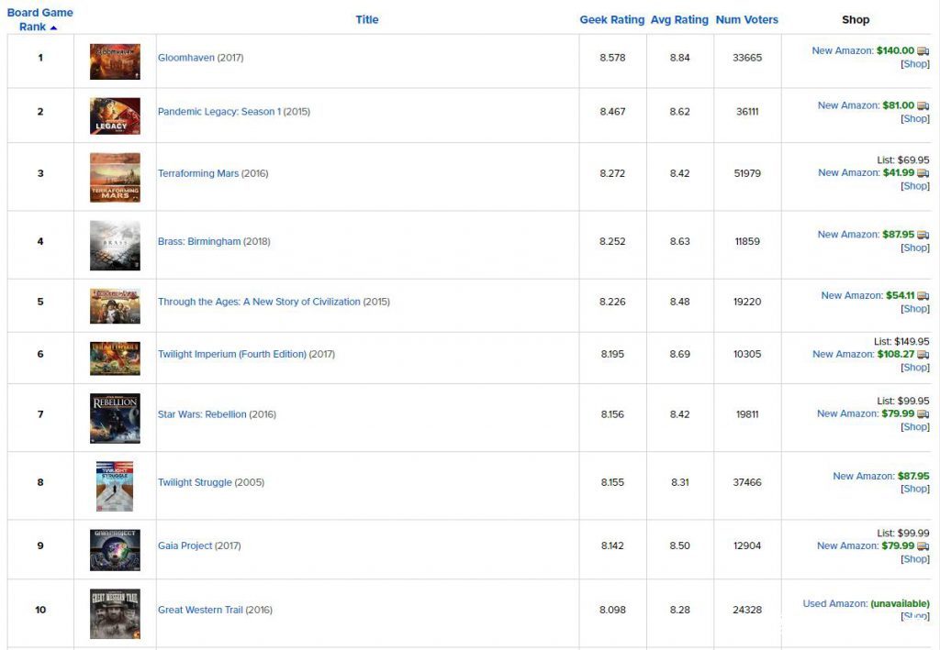Sort the list by Avg Rating column

point(679,19)
